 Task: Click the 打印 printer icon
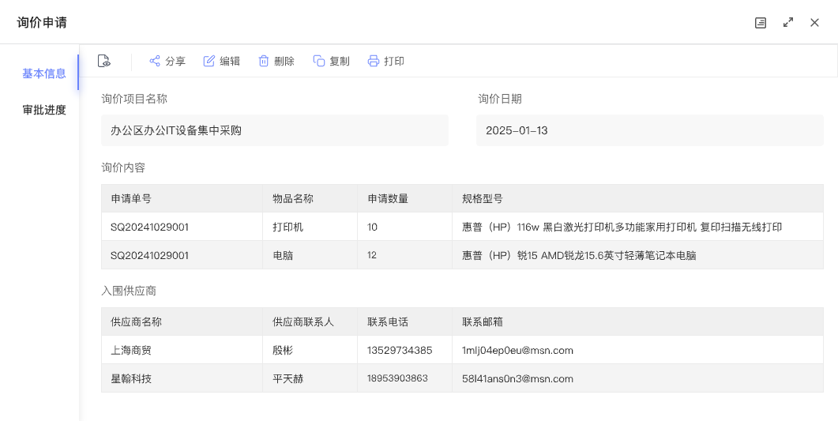pyautogui.click(x=374, y=61)
